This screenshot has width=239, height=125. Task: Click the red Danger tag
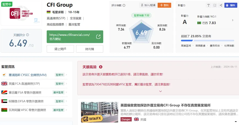coord(126,120)
